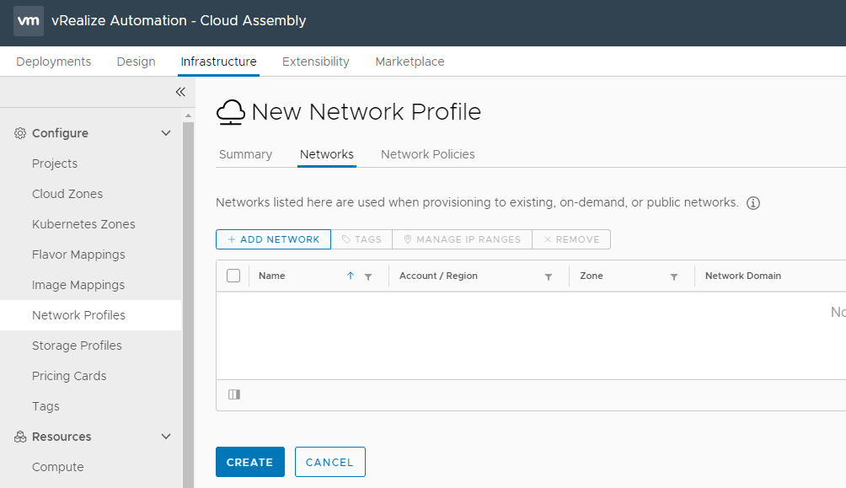Open Storage Profiles in sidebar
This screenshot has width=846, height=488.
77,346
